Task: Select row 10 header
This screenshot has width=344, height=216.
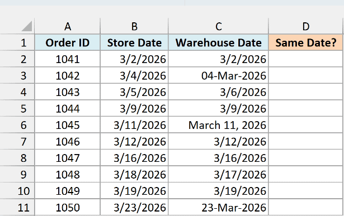Action: pos(17,191)
